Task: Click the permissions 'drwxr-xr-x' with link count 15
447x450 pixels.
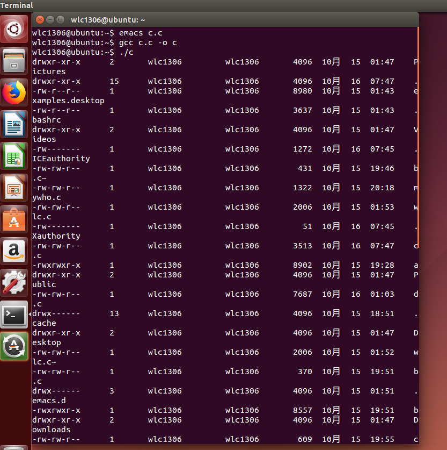Action: (x=56, y=82)
